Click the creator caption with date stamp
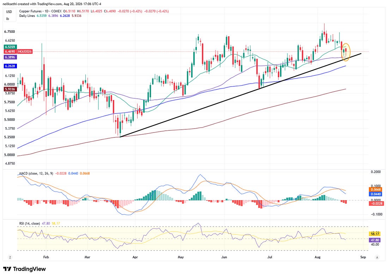 click(52, 4)
